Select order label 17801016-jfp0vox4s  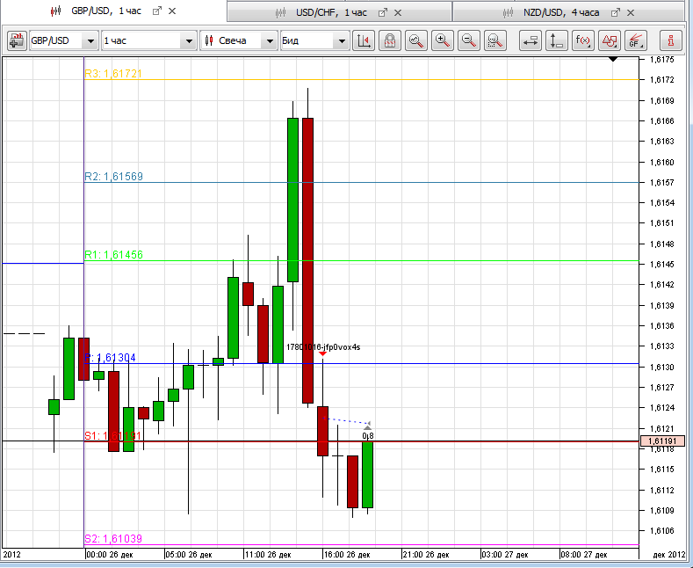(323, 346)
